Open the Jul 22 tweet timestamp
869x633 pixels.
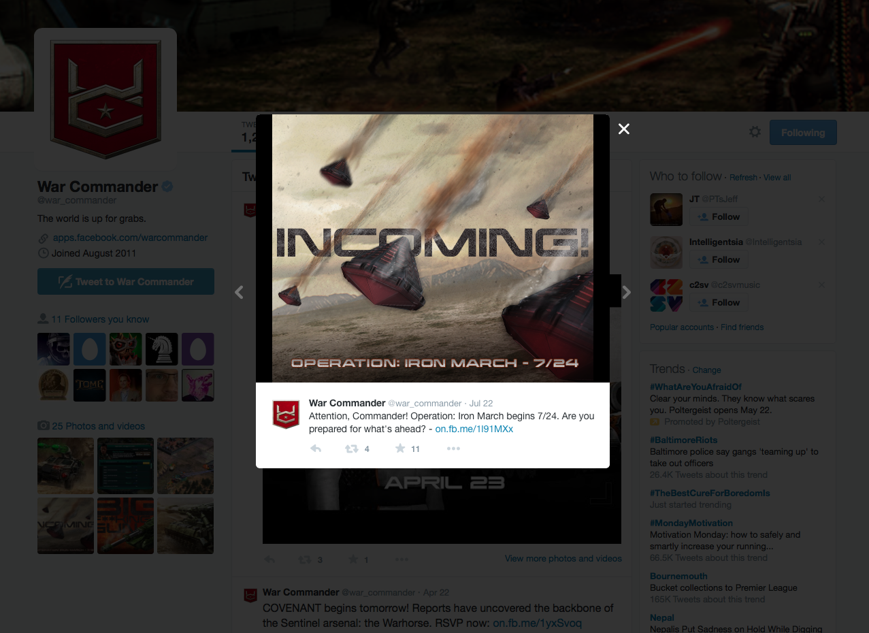(481, 404)
